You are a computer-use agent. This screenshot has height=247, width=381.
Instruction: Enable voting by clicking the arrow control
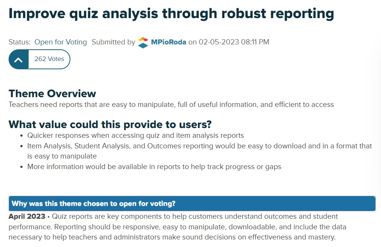click(18, 59)
